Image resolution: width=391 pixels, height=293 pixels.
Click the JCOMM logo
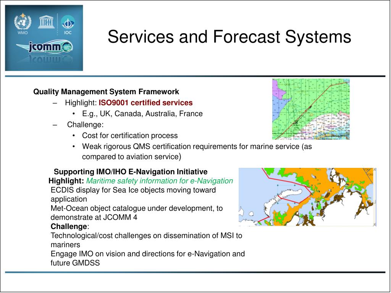pos(45,47)
